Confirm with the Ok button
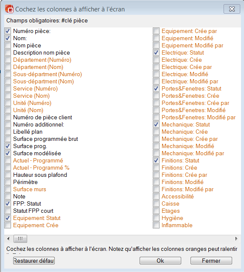244x272 pixels. [160, 261]
